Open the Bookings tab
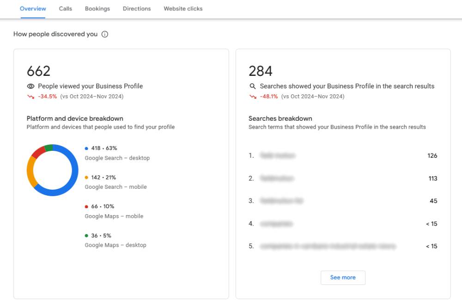Screen dimensions: 462x303 97,9
